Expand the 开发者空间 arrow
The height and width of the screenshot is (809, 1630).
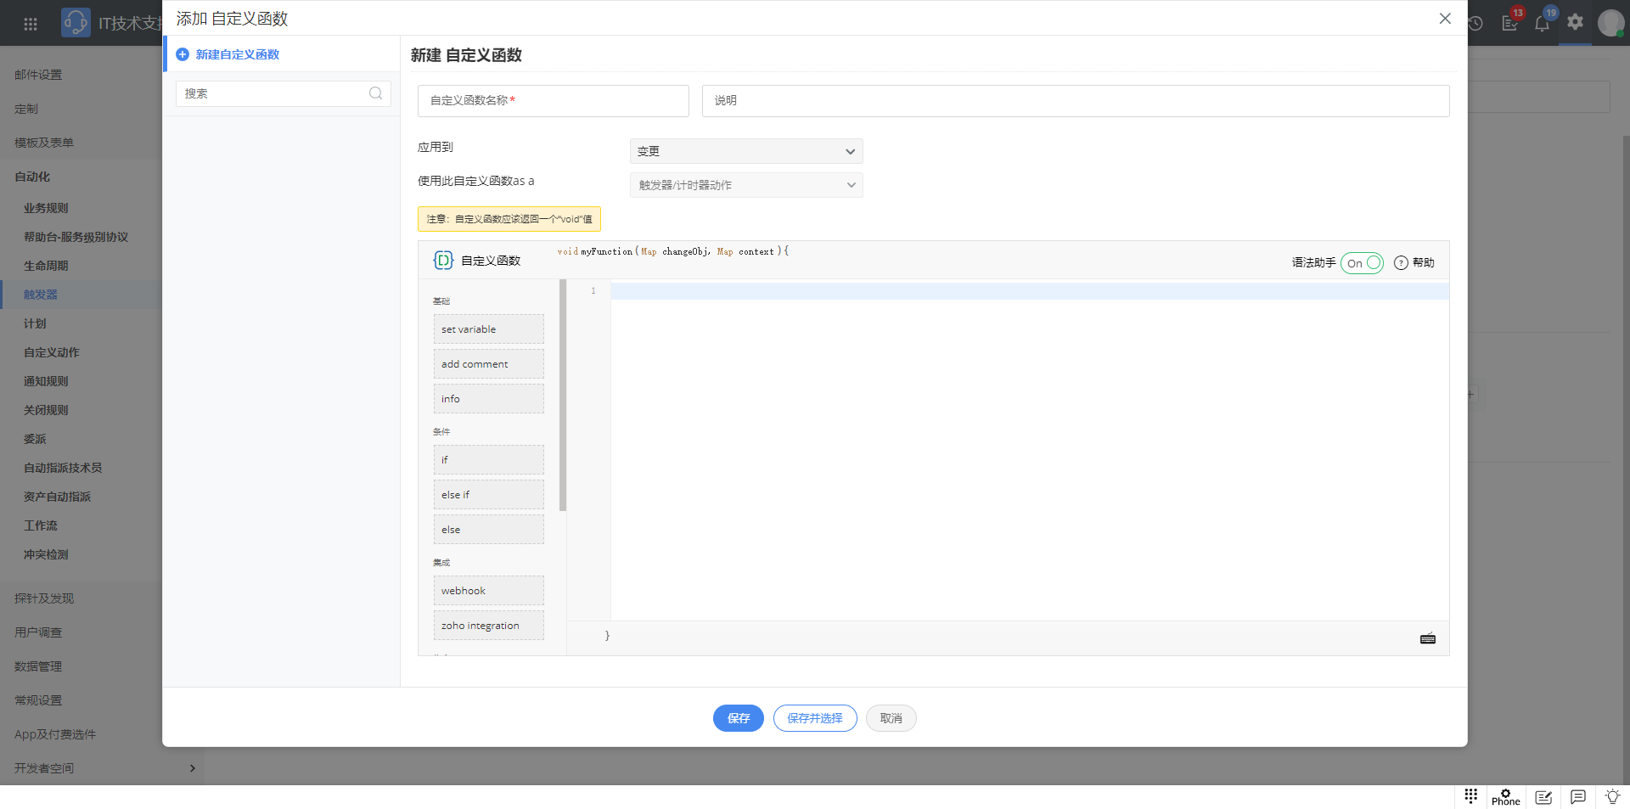[193, 768]
